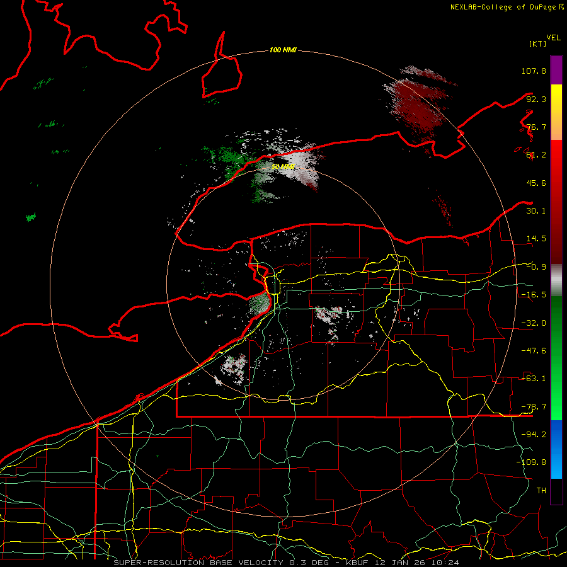Select the 14.5 velocity scale value

536,239
